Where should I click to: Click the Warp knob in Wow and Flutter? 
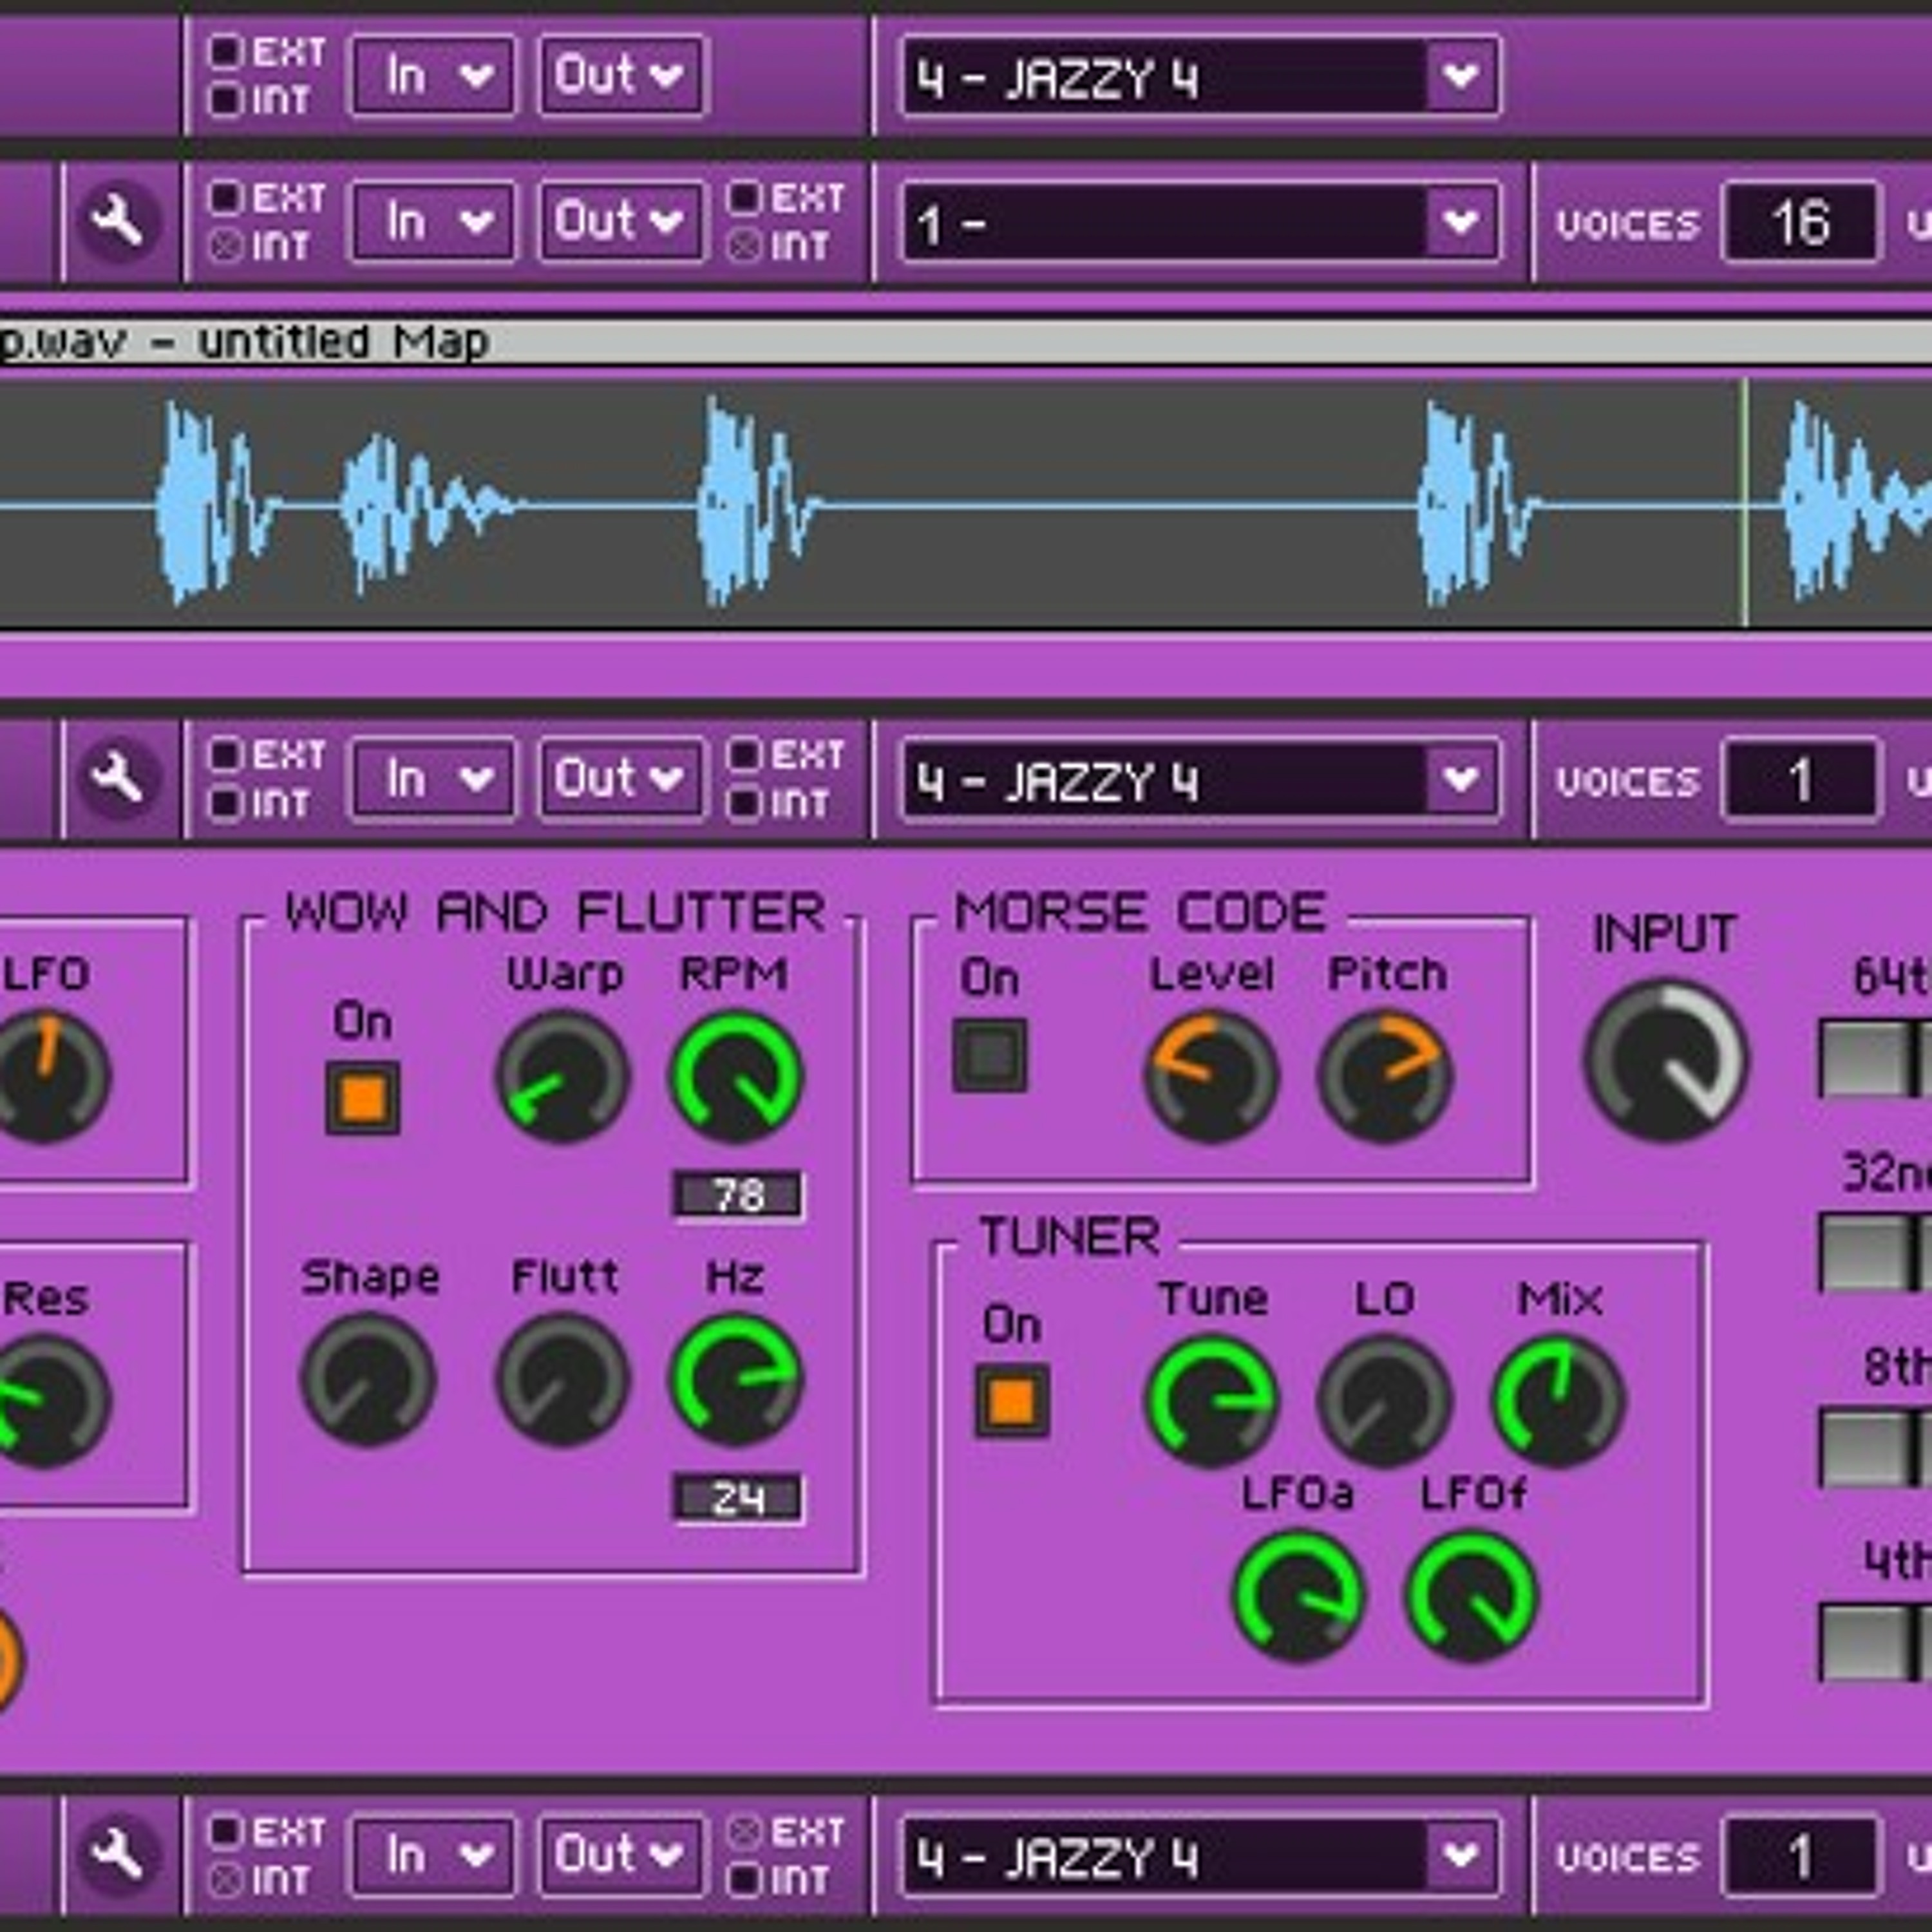563,1077
